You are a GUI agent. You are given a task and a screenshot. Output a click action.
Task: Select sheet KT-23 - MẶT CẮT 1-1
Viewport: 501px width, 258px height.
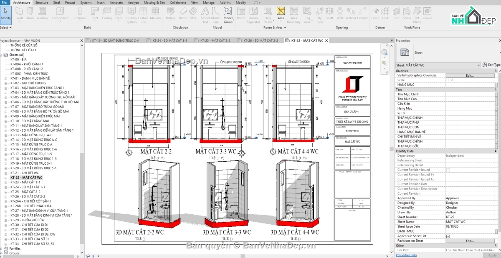25,182
